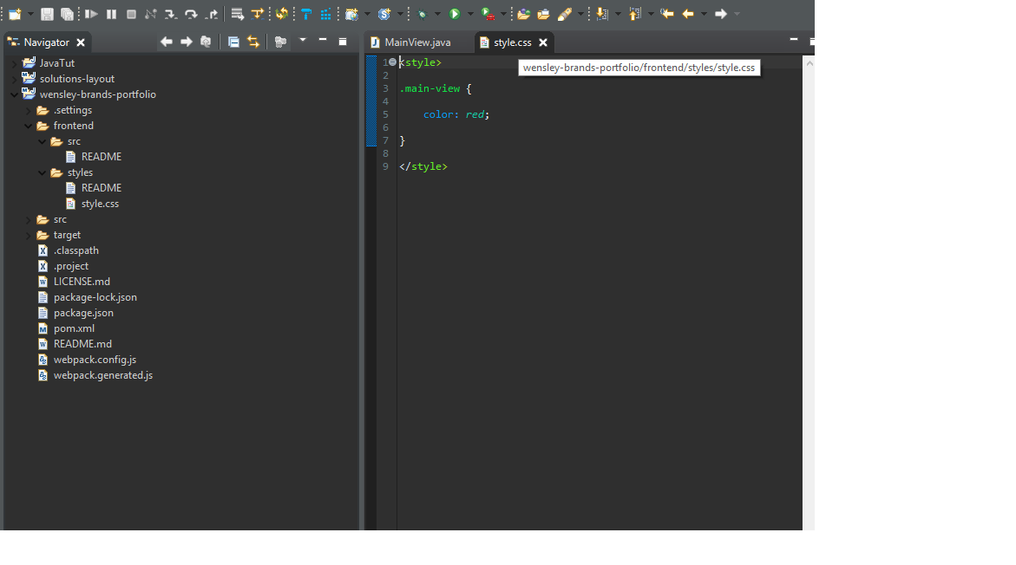Toggle the fold marker on line 1
Screen dimensions: 1016x565
392,62
